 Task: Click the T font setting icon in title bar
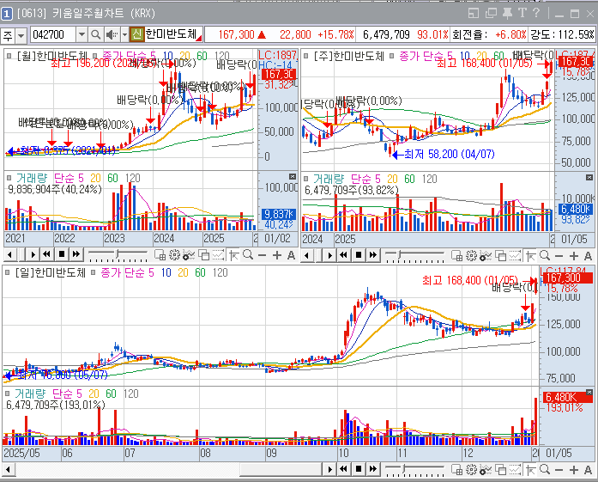522,14
